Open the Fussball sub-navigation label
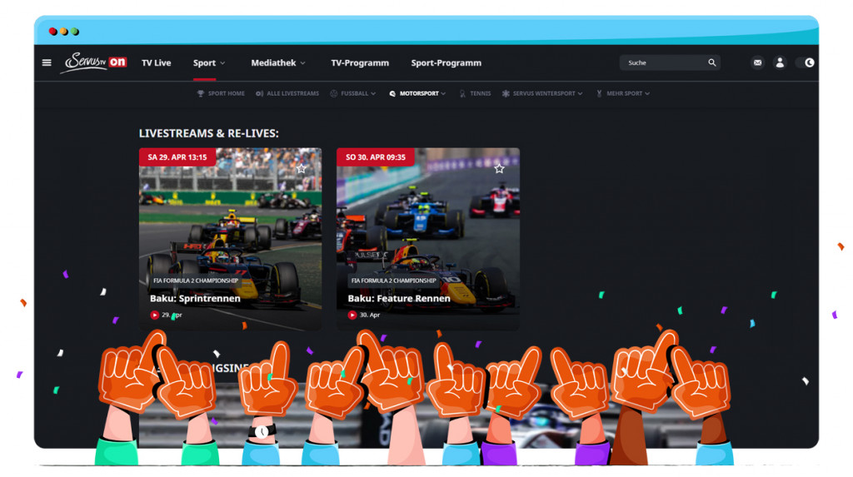The height and width of the screenshot is (477, 853). tap(355, 93)
